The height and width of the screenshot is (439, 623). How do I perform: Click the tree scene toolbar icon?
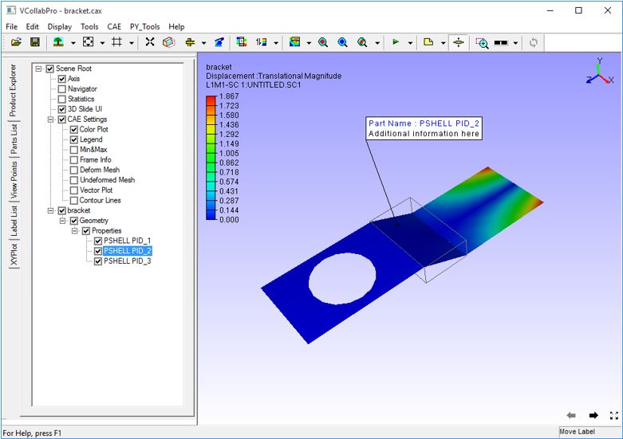tap(58, 42)
